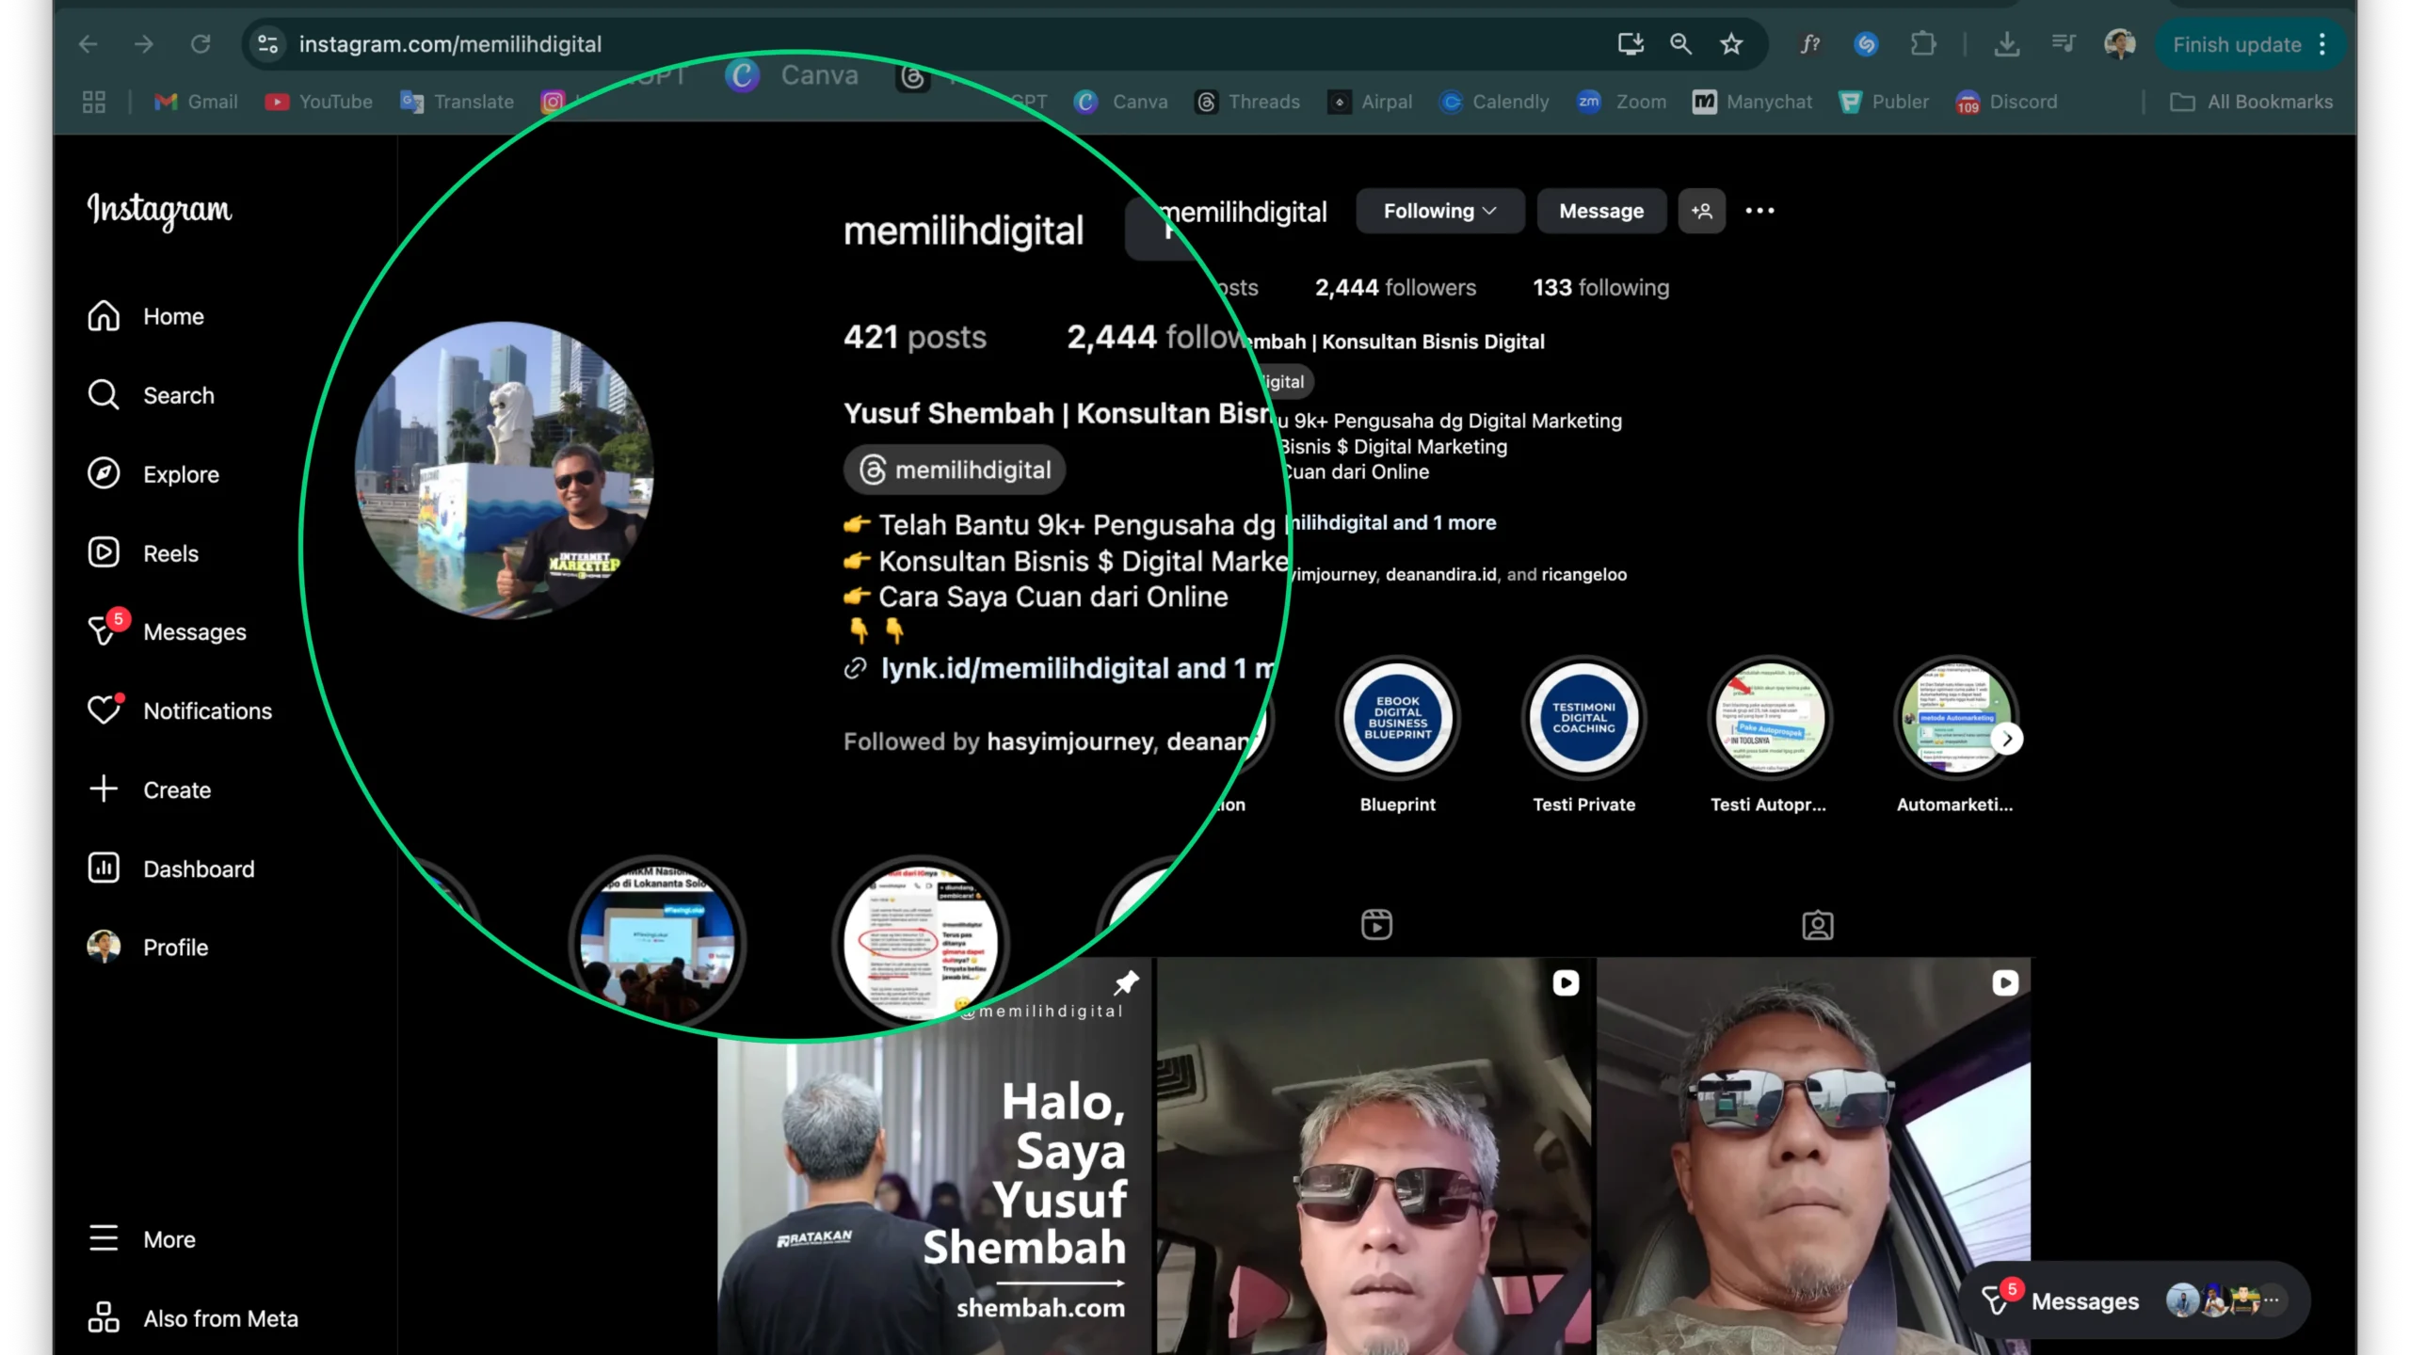Click the Chrome profile avatar
Viewport: 2410px width, 1355px height.
tap(2119, 44)
